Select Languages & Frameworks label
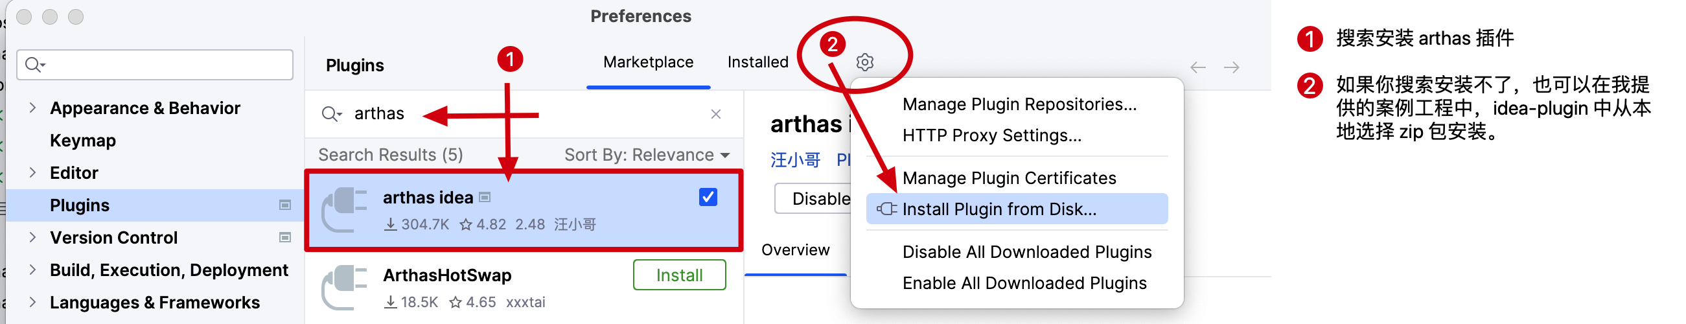This screenshot has height=324, width=1686. point(154,303)
